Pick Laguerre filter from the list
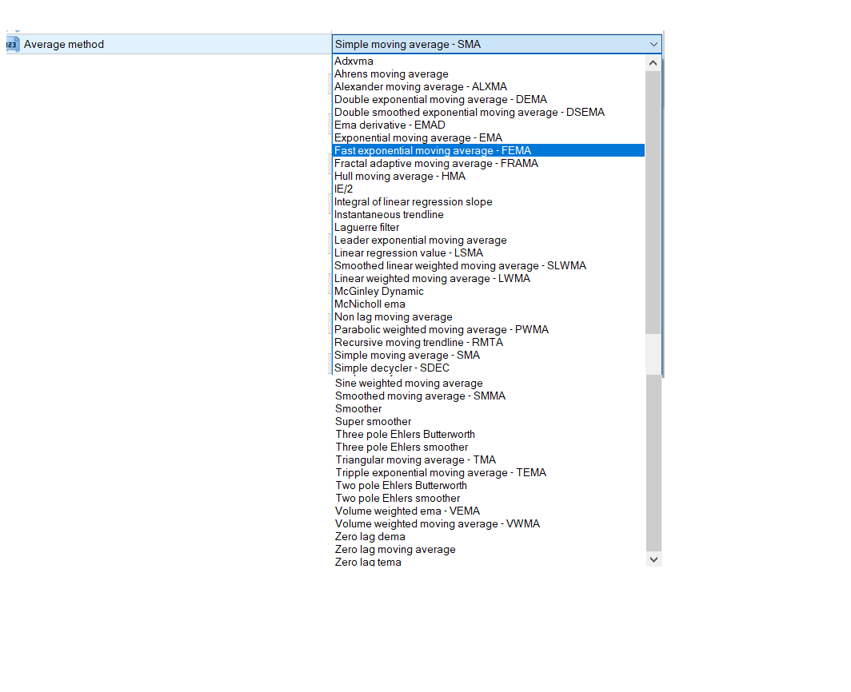851x692 pixels. 367,227
